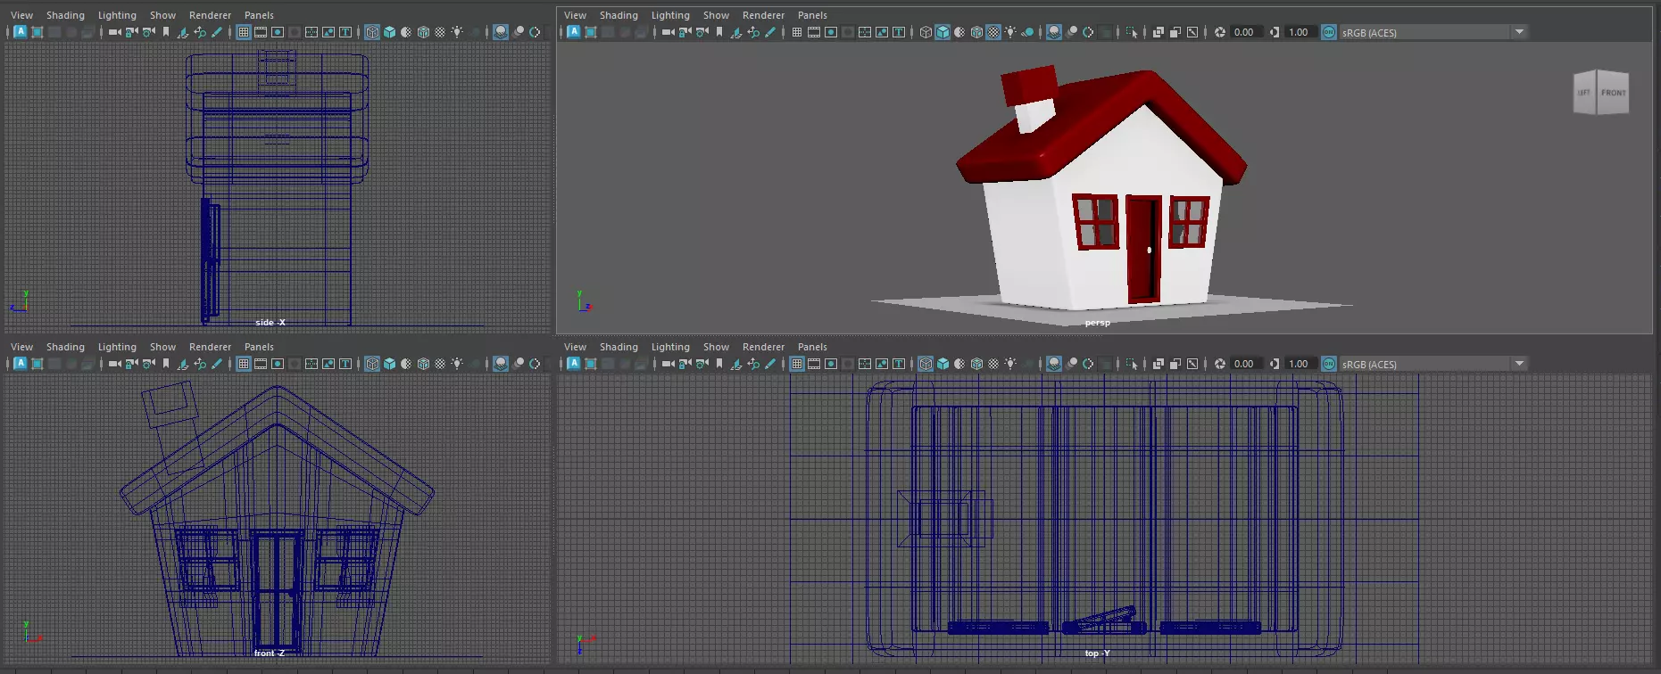Toggle Screen Space Ambient Occlusion in side view
1661x674 pixels.
coord(501,32)
